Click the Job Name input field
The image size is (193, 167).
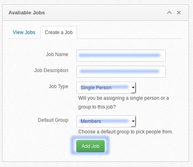click(121, 56)
